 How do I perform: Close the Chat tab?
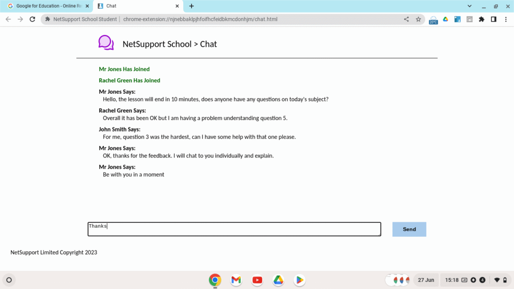tap(177, 6)
